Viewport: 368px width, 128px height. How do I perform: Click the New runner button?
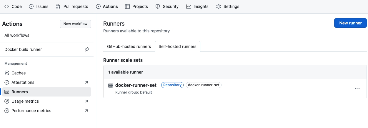(350, 23)
